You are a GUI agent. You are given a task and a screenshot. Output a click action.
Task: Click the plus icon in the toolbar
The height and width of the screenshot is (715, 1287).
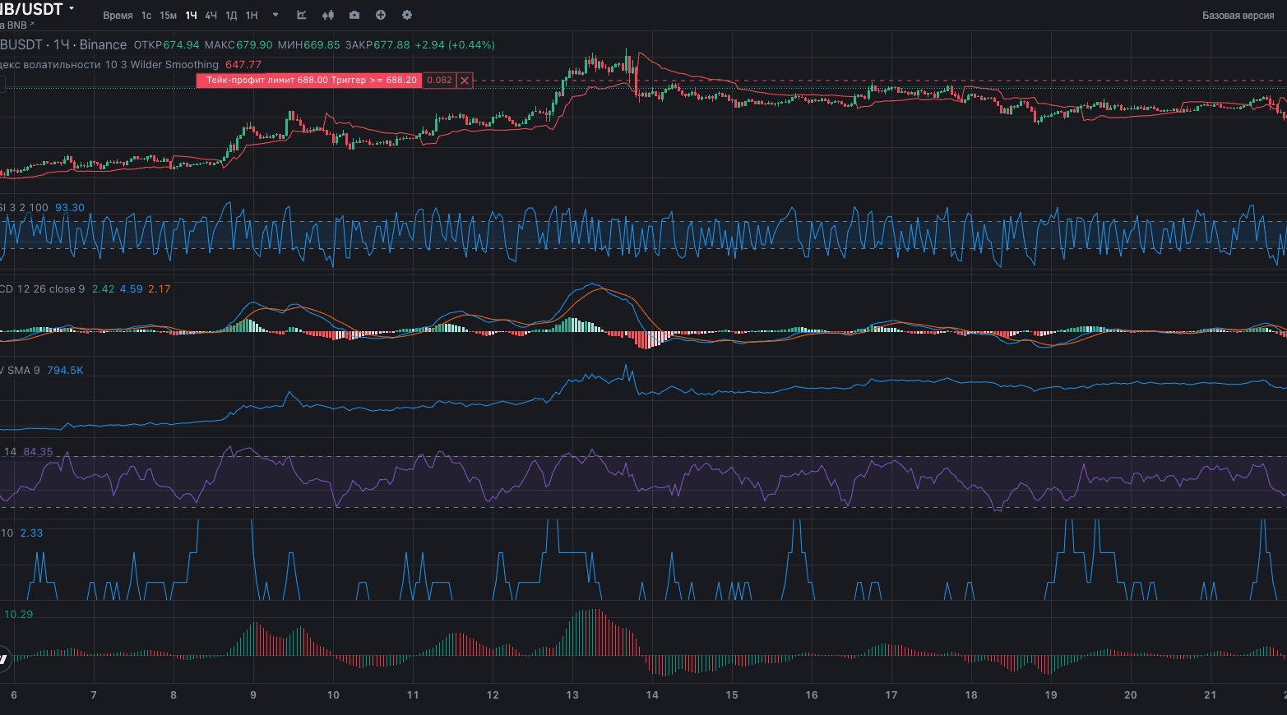click(x=380, y=15)
